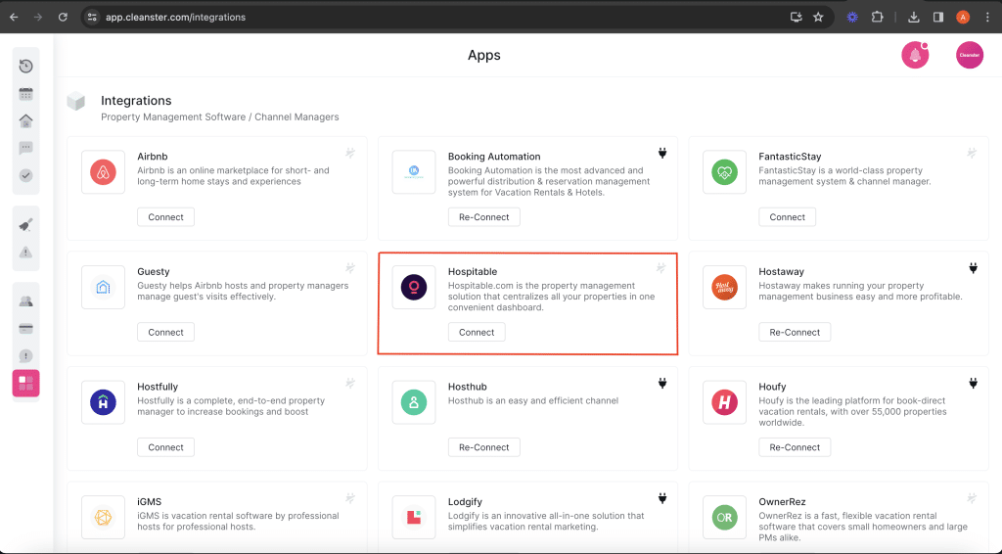Select the pink Apps grid sidebar icon
Viewport: 1002px width, 554px height.
point(25,384)
